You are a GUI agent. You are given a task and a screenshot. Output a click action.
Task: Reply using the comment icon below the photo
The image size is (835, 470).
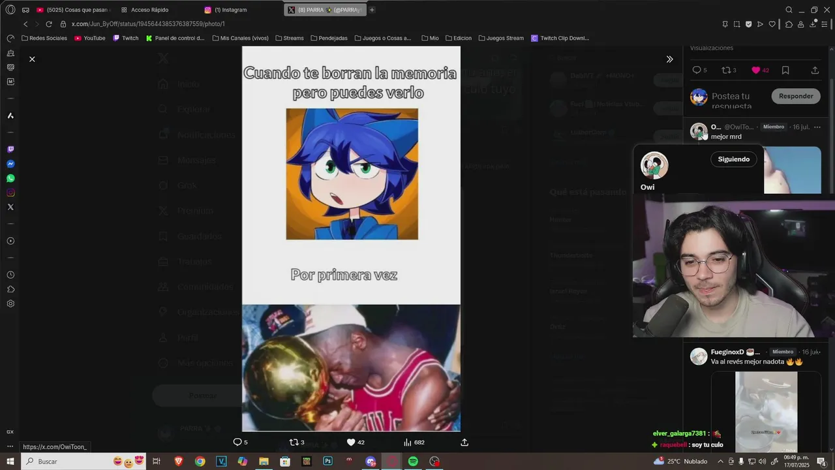click(237, 442)
